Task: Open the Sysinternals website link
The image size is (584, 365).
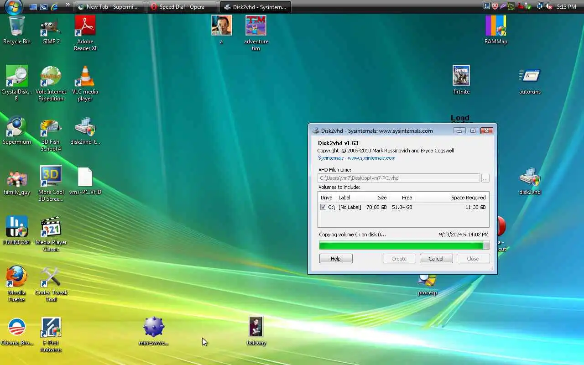Action: tap(356, 158)
